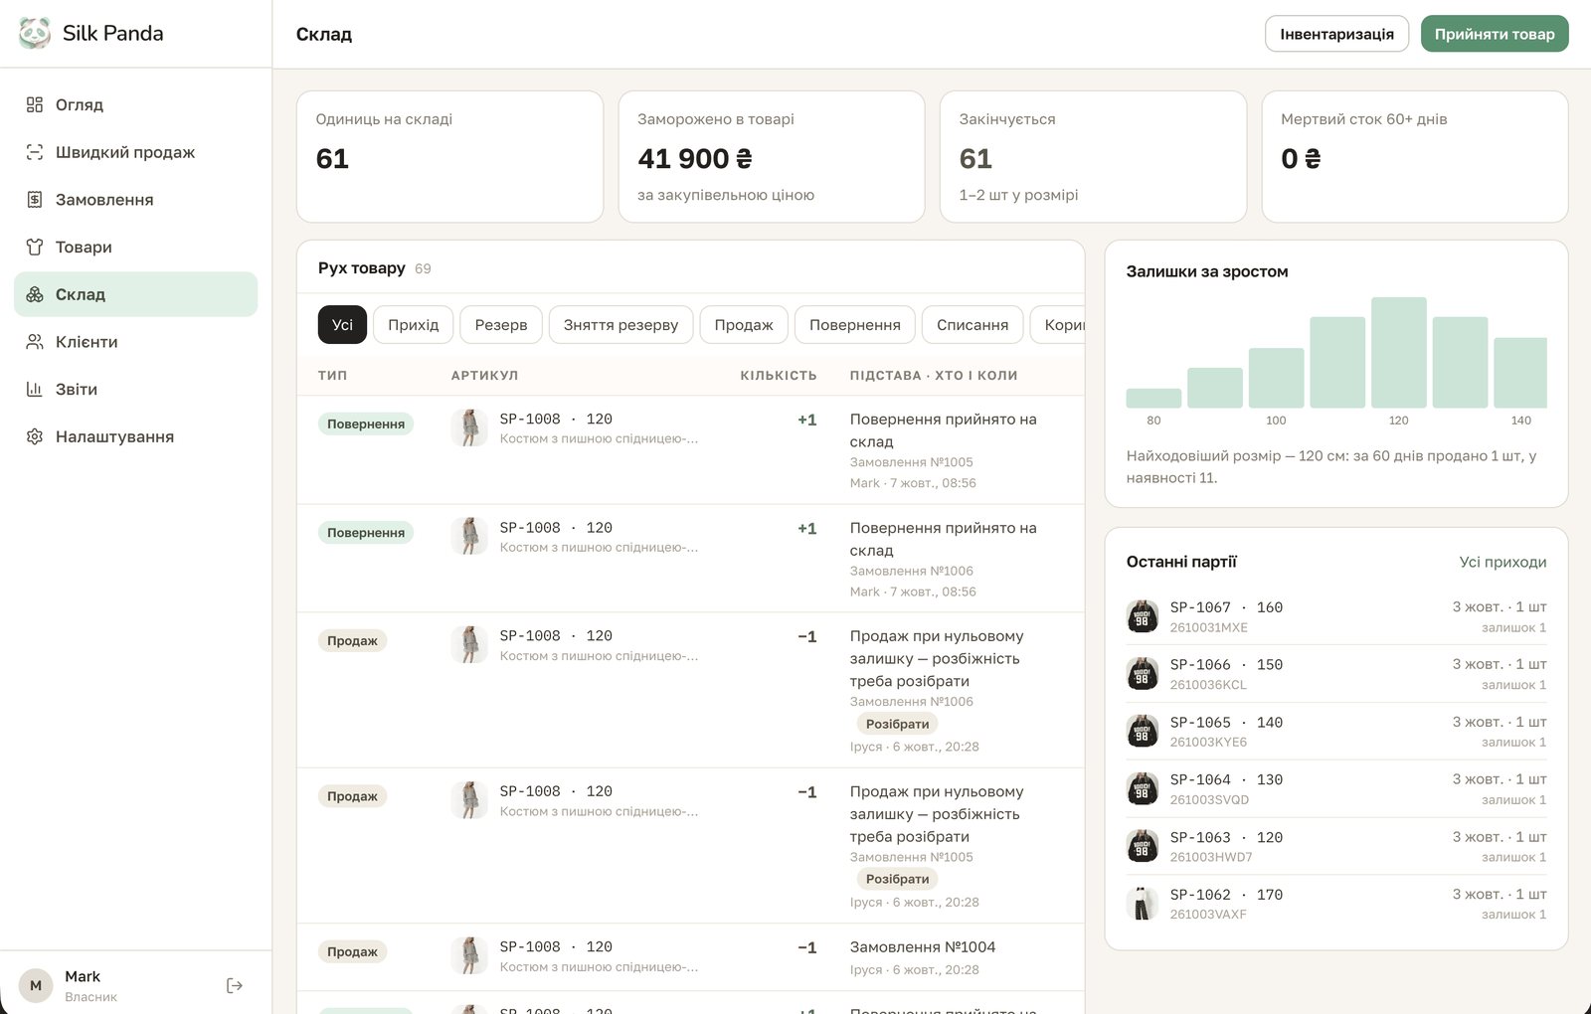Open the Закінчується card

tap(1093, 157)
